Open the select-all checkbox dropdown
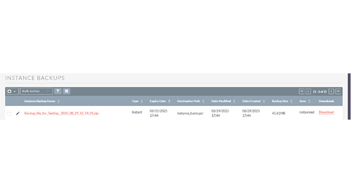 13,91
